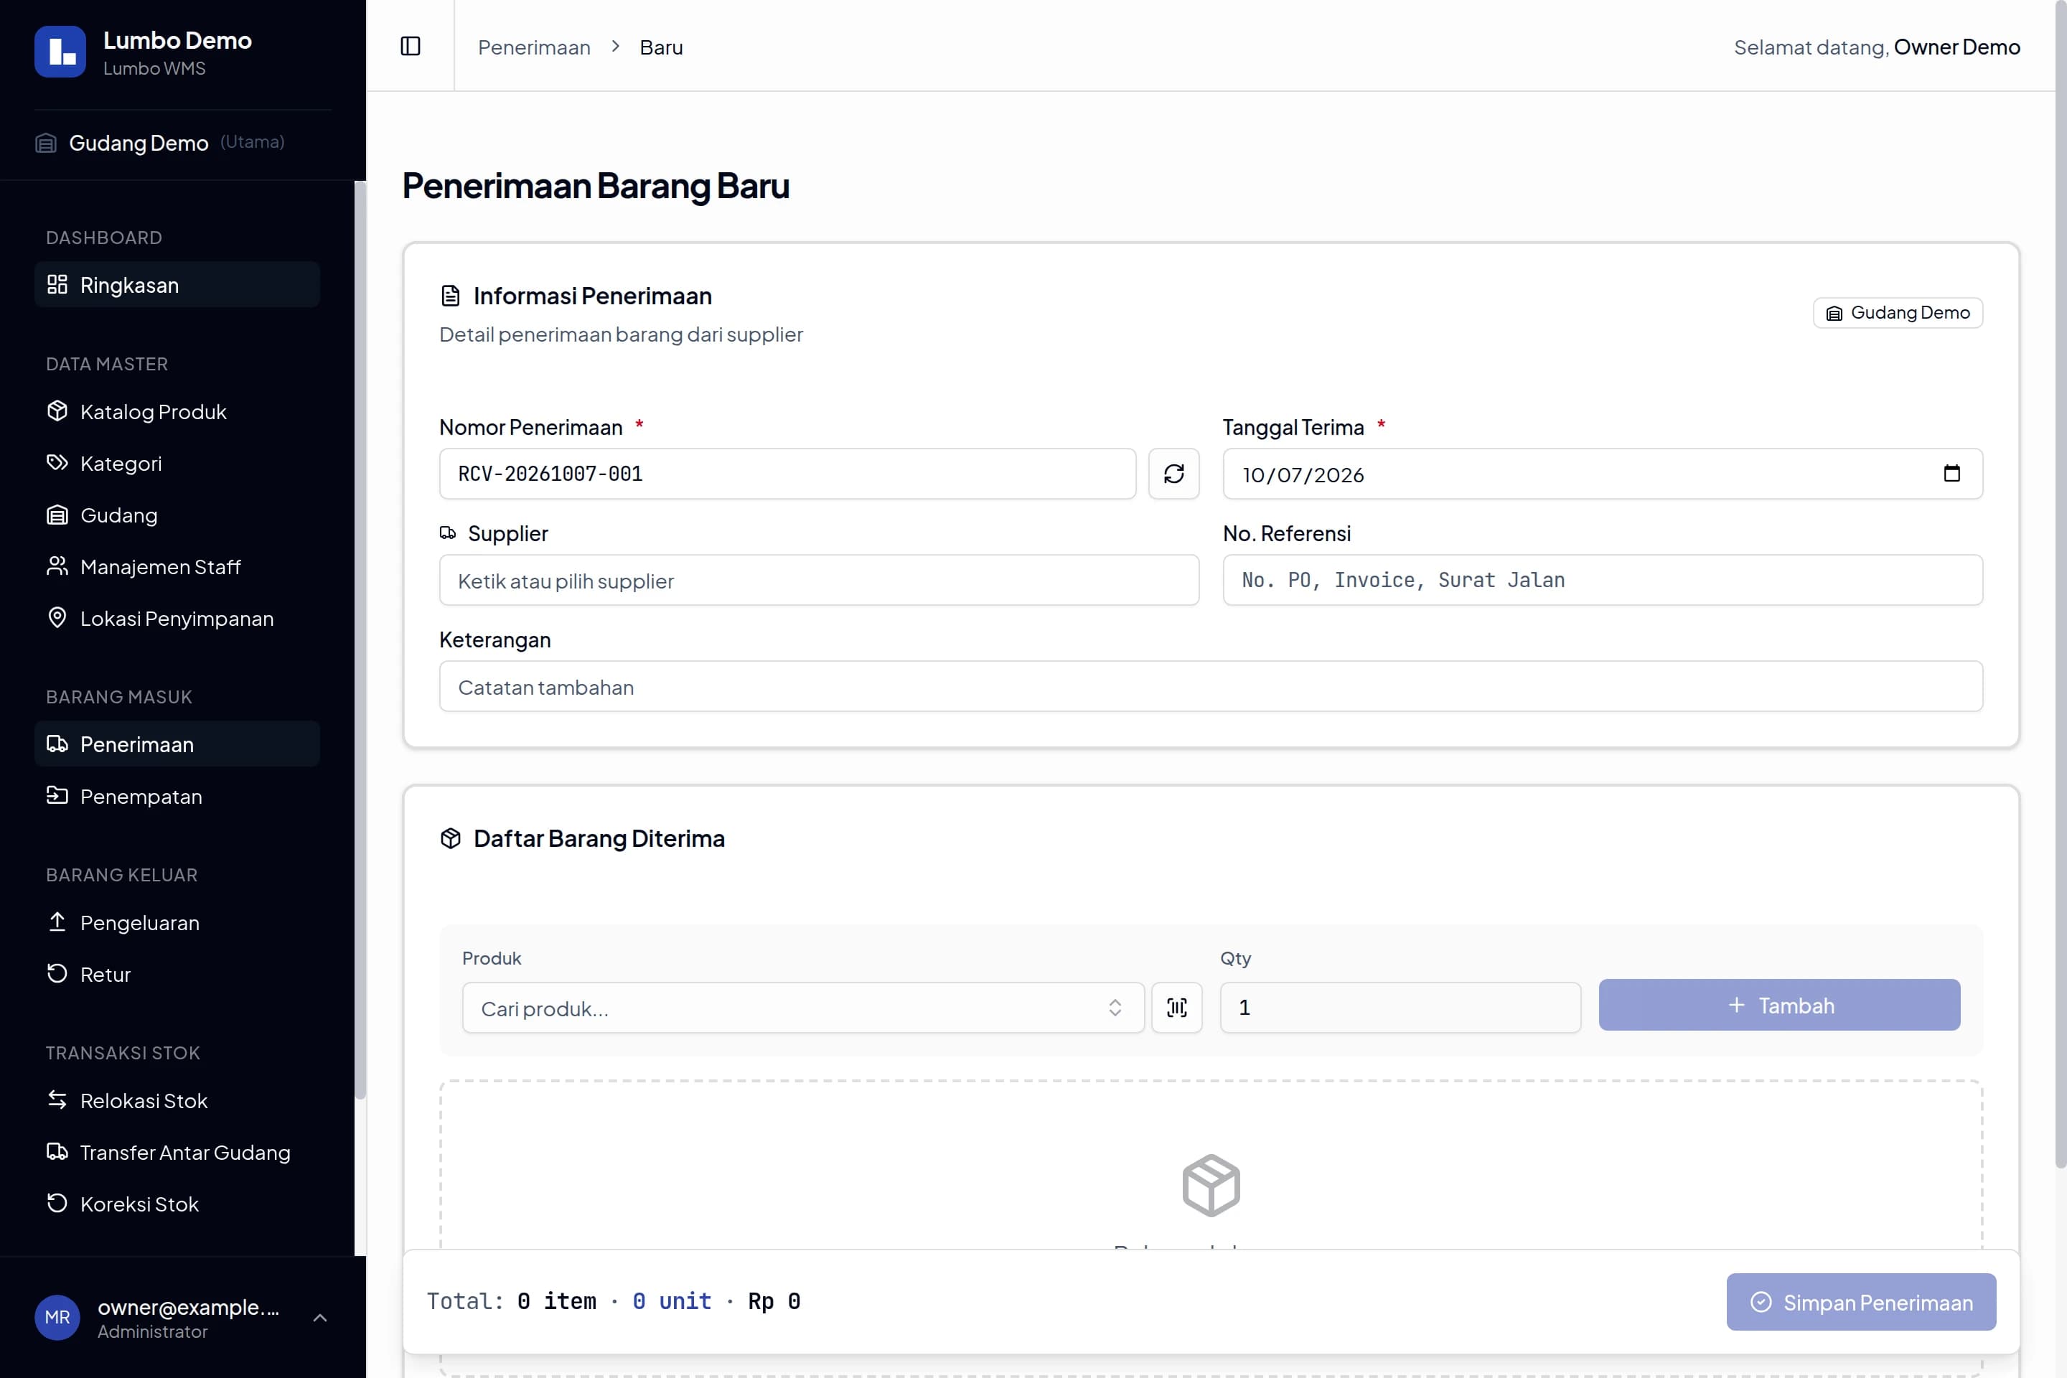Screen dimensions: 2067x1378
Task: Go to Gudang menu item
Action: (x=177, y=515)
